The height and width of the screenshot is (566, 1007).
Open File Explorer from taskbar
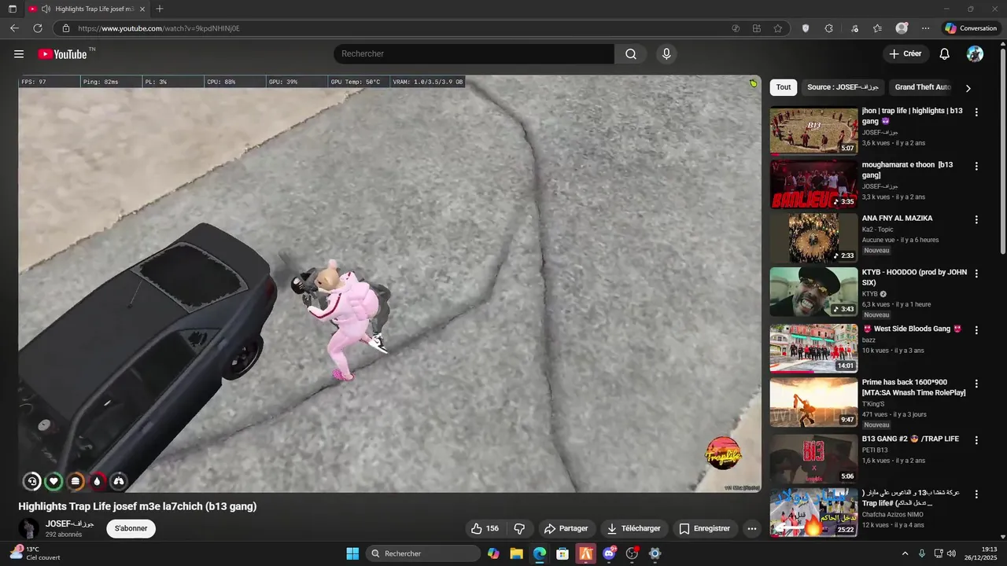pos(516,553)
